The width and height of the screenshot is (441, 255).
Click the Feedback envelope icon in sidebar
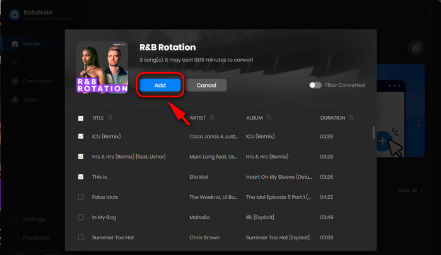coord(15,238)
